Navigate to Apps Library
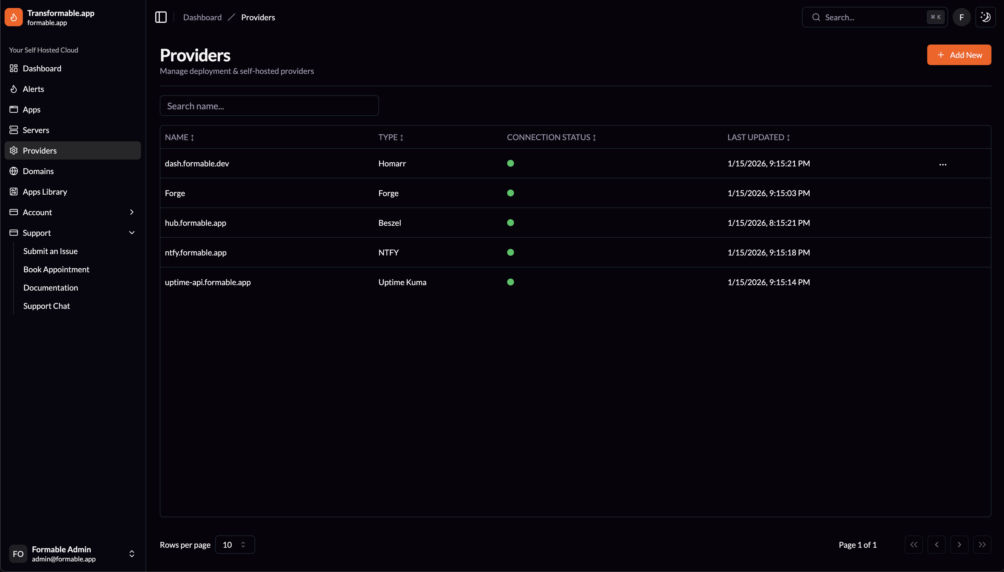Screen dimensions: 1004x572 tap(45, 192)
